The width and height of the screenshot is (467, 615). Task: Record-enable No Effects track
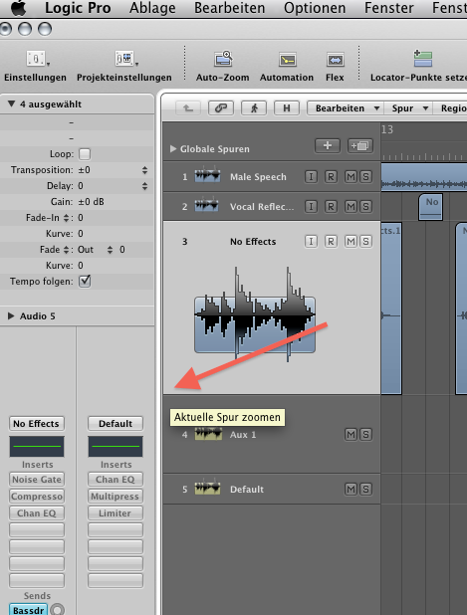[331, 241]
